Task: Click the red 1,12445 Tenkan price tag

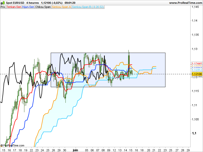Action: 197,63
